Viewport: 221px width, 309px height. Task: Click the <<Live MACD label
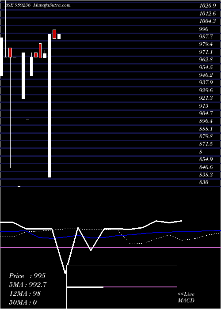point(186,298)
